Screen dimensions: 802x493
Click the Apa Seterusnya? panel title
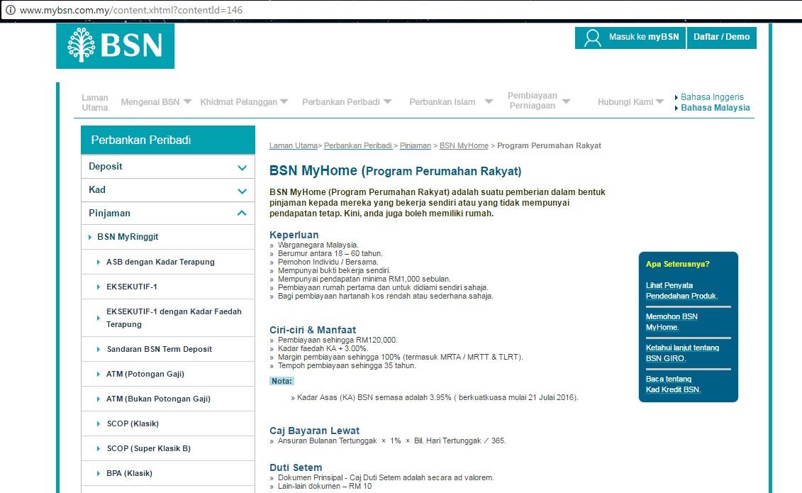tap(678, 264)
